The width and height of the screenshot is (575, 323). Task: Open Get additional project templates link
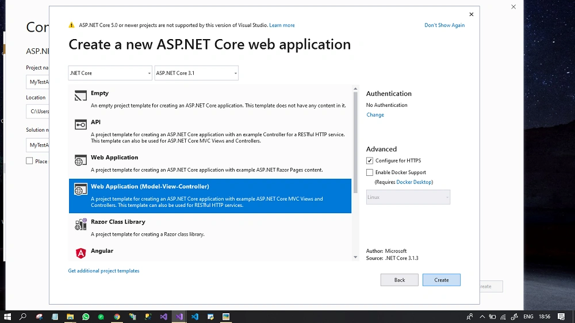pos(103,271)
